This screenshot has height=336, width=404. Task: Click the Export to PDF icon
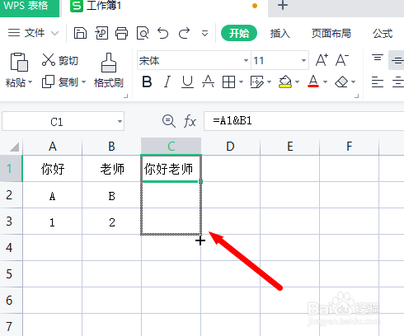click(101, 33)
